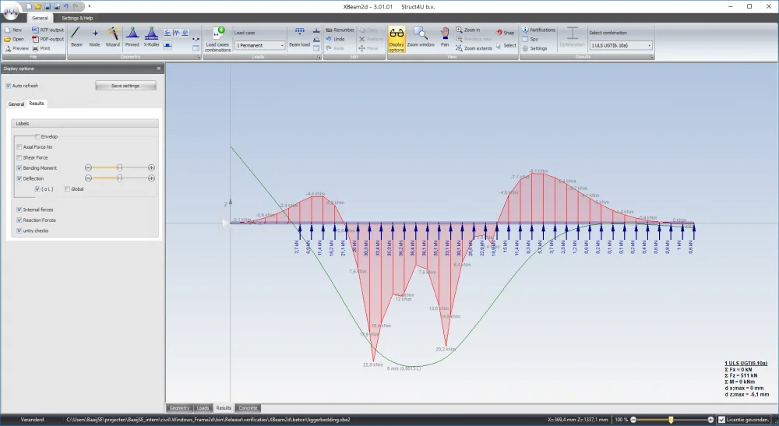Toggle the Auto refresh checkbox
This screenshot has height=426, width=779.
point(9,86)
